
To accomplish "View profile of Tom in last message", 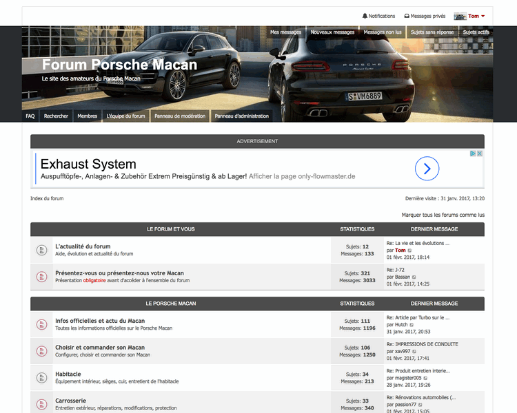I will coord(401,251).
